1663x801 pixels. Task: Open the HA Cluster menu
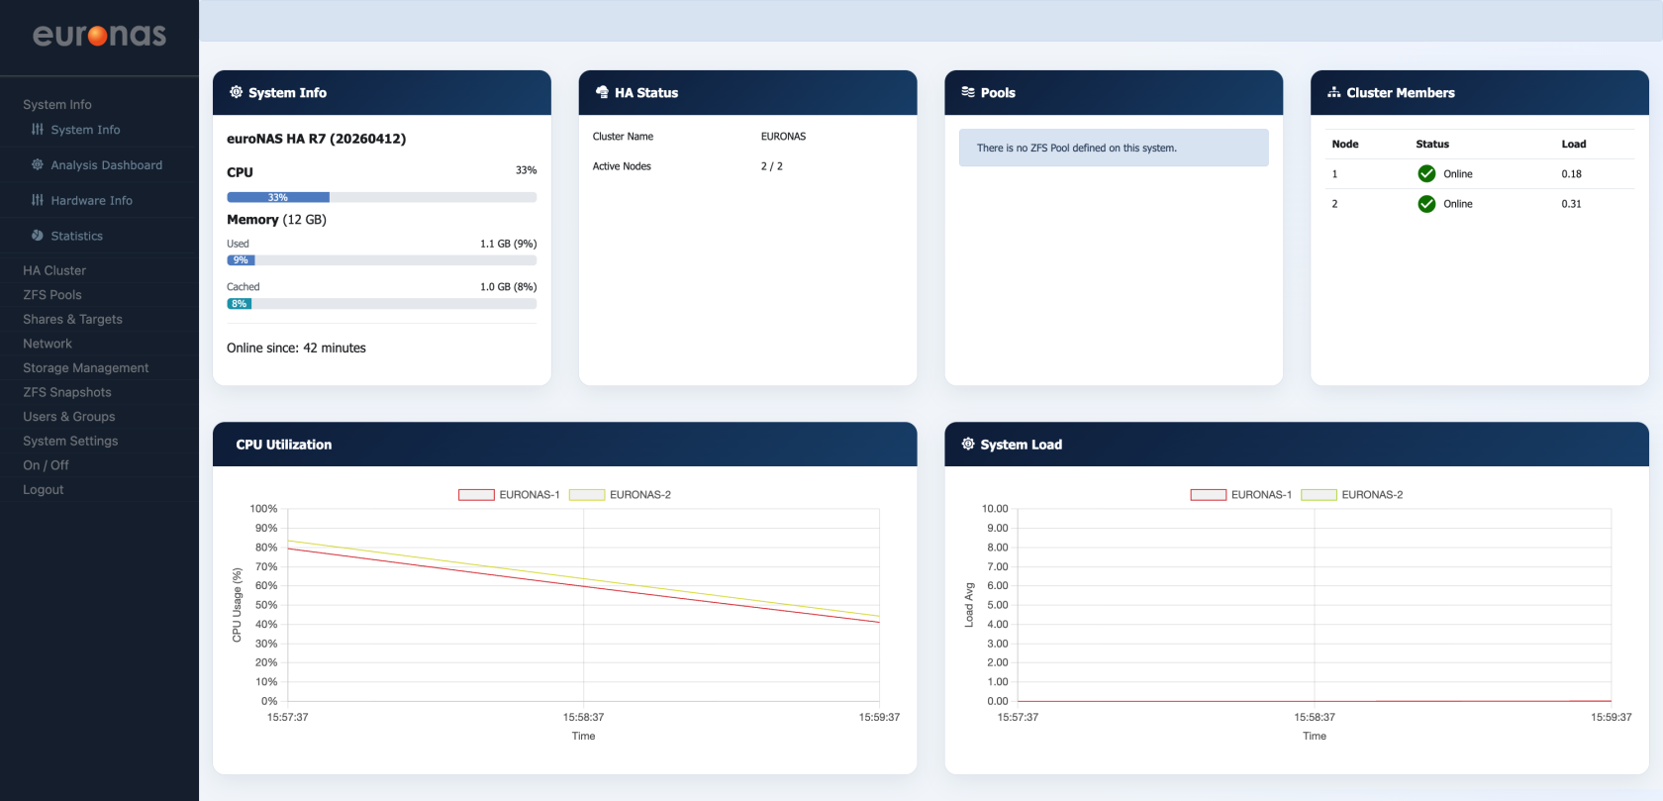click(x=54, y=270)
